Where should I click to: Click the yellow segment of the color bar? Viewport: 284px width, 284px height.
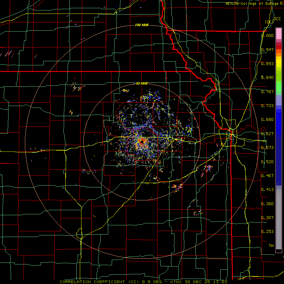point(279,62)
